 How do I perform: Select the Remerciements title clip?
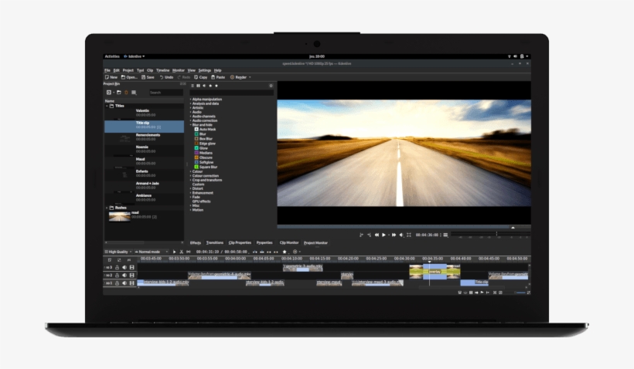click(x=144, y=137)
